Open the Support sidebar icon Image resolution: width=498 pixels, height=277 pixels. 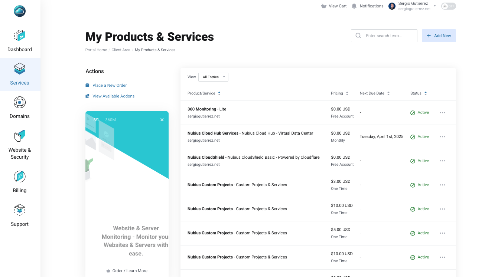20,210
